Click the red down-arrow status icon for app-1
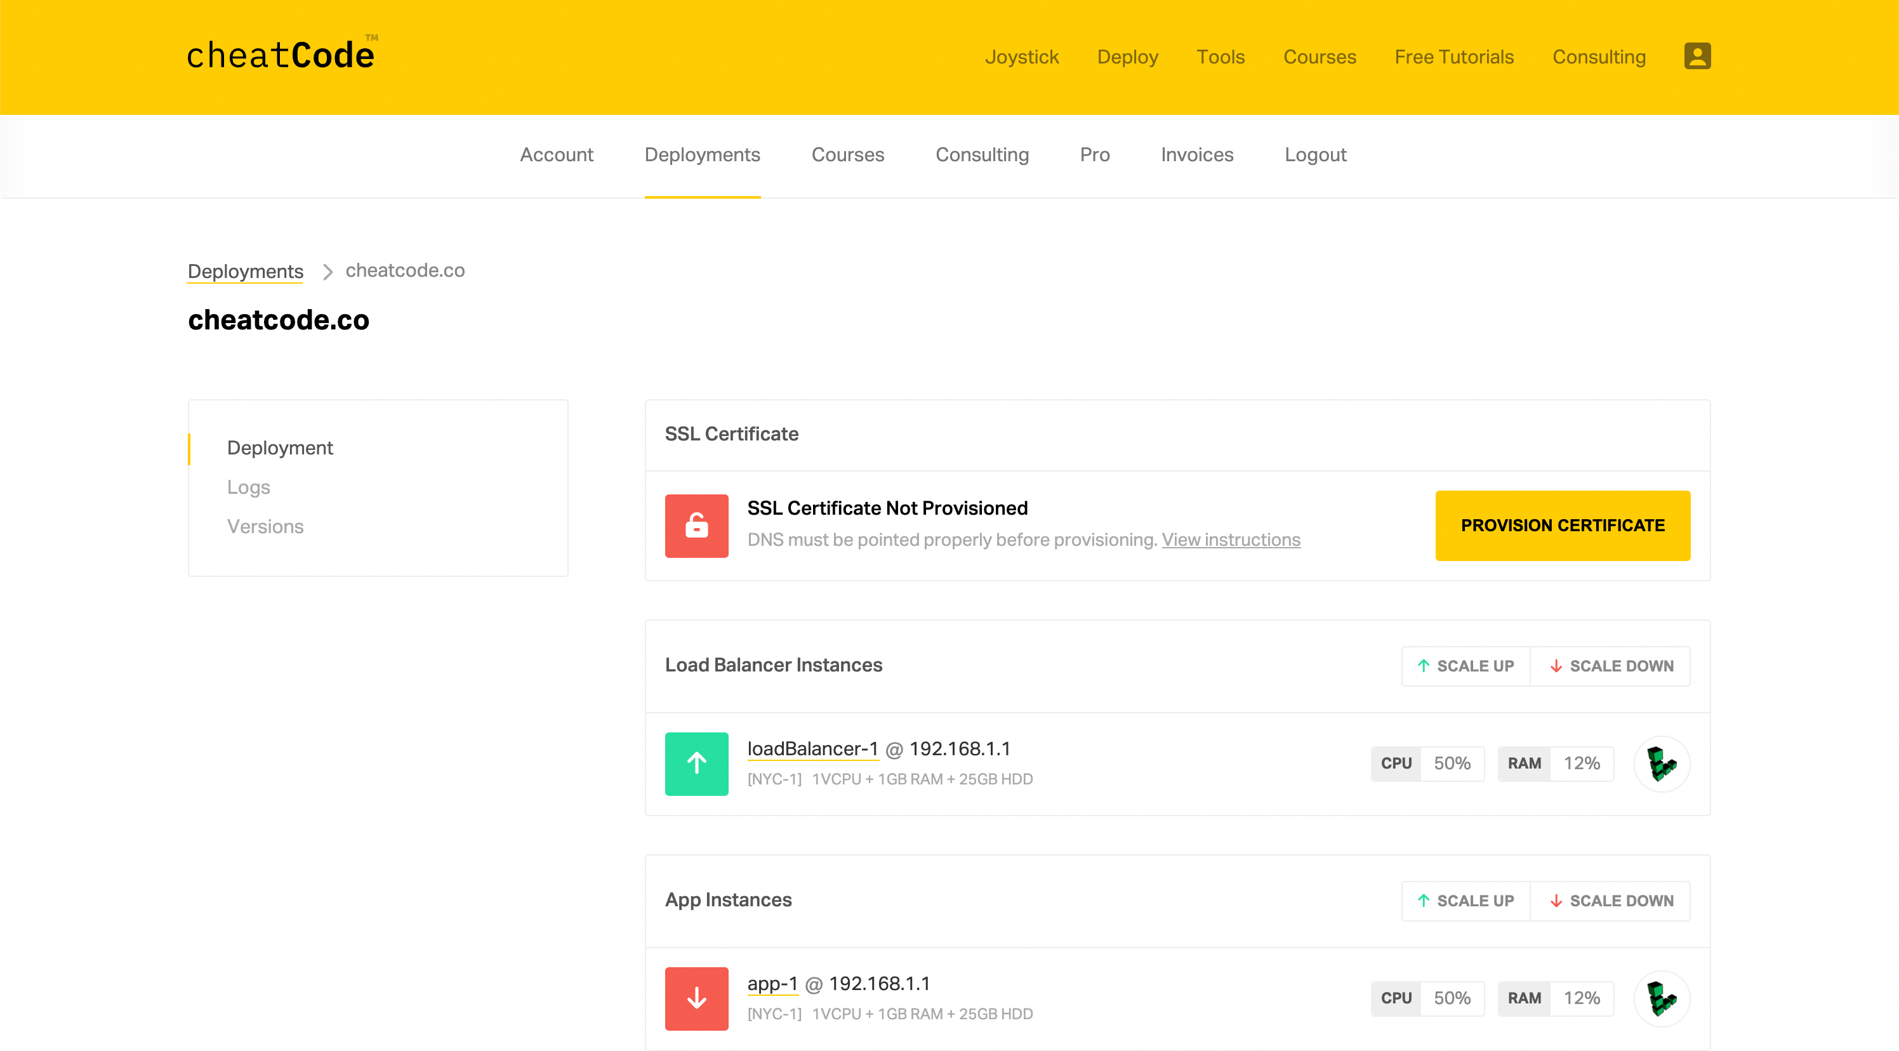This screenshot has width=1899, height=1051. 696,998
